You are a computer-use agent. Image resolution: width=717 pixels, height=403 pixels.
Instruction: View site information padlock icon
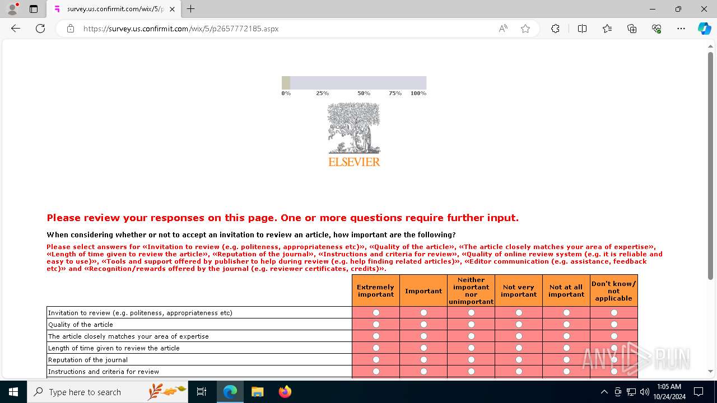[71, 29]
